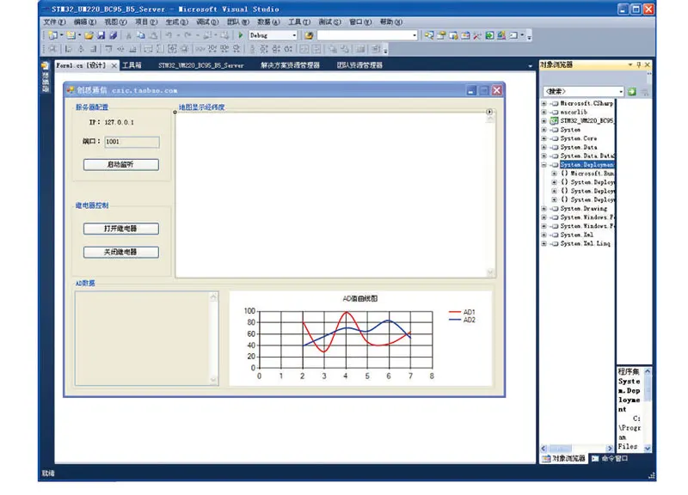Image resolution: width=688 pixels, height=495 pixels.
Task: Switch to 解决方案资源管理器 tab
Action: (290, 65)
